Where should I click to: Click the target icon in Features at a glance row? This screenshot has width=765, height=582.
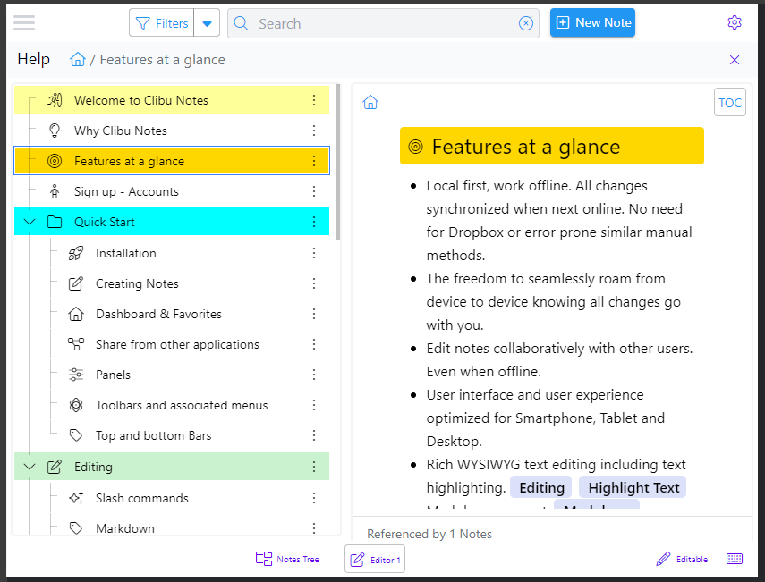tap(55, 161)
